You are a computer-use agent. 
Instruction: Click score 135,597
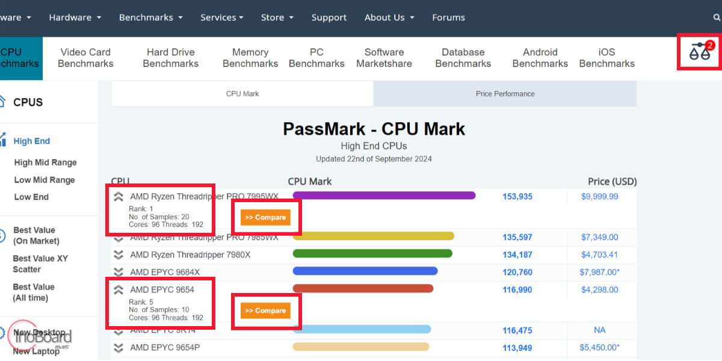pos(517,238)
